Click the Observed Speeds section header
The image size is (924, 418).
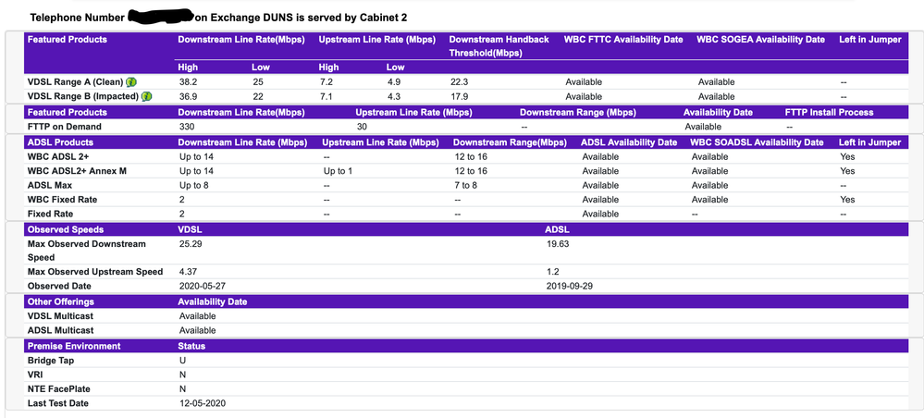[x=66, y=228]
